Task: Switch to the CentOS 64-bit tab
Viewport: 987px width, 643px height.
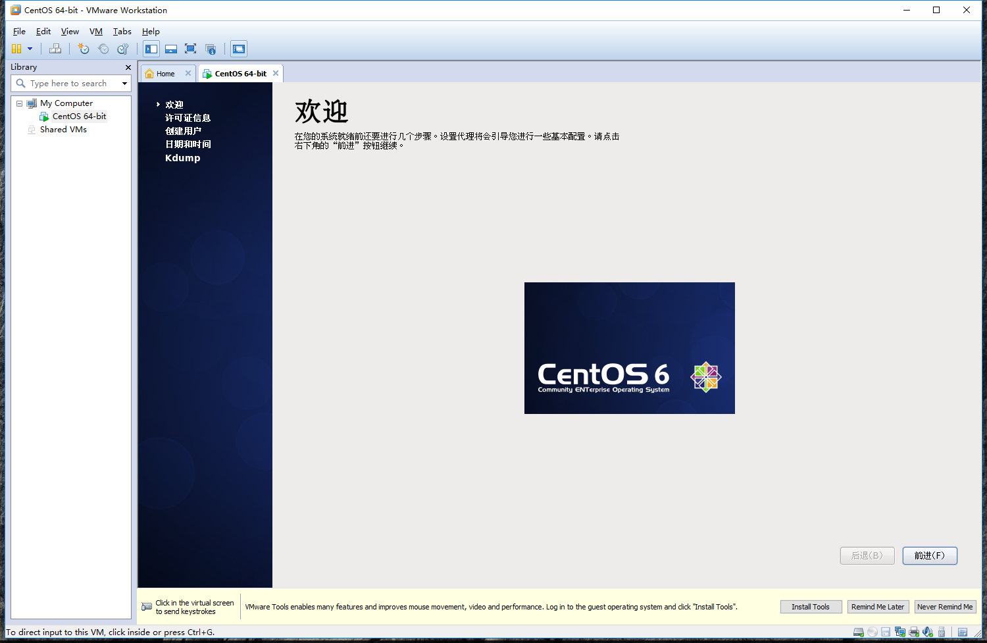Action: click(x=240, y=74)
